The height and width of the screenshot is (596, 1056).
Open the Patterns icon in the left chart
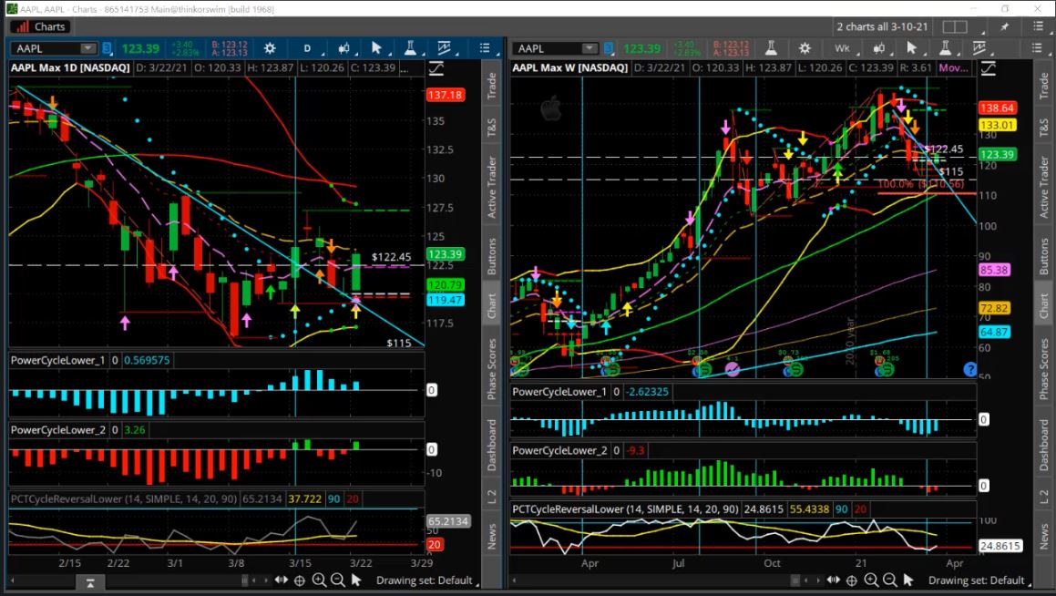pos(445,47)
